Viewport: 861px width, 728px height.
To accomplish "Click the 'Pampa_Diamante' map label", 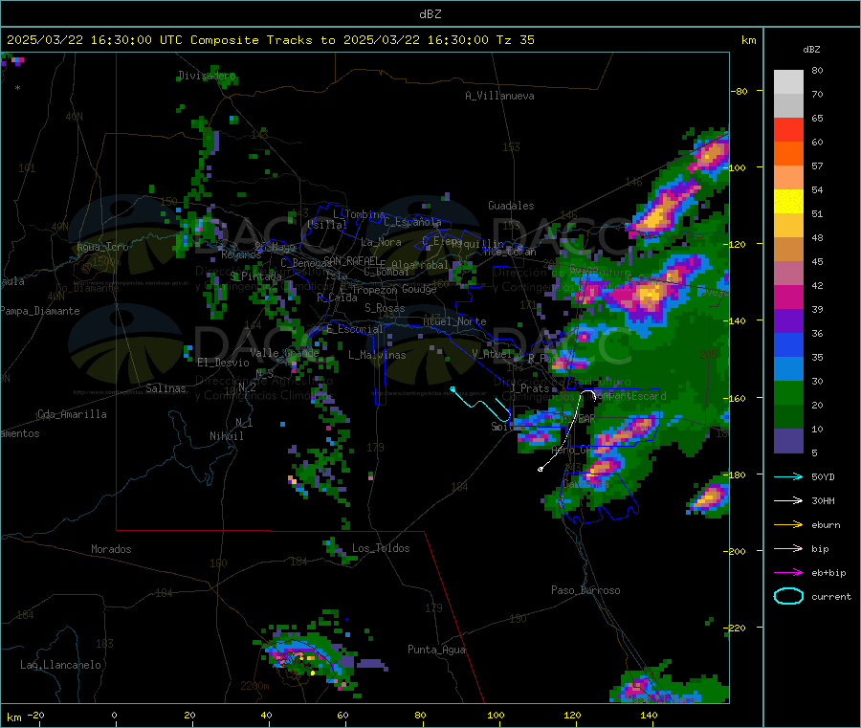I will [x=40, y=311].
